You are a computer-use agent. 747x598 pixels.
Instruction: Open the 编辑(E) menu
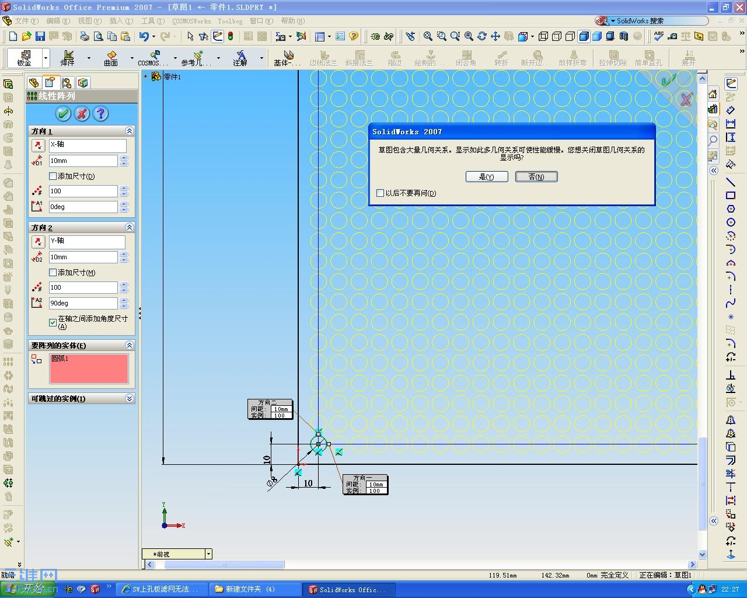(58, 21)
